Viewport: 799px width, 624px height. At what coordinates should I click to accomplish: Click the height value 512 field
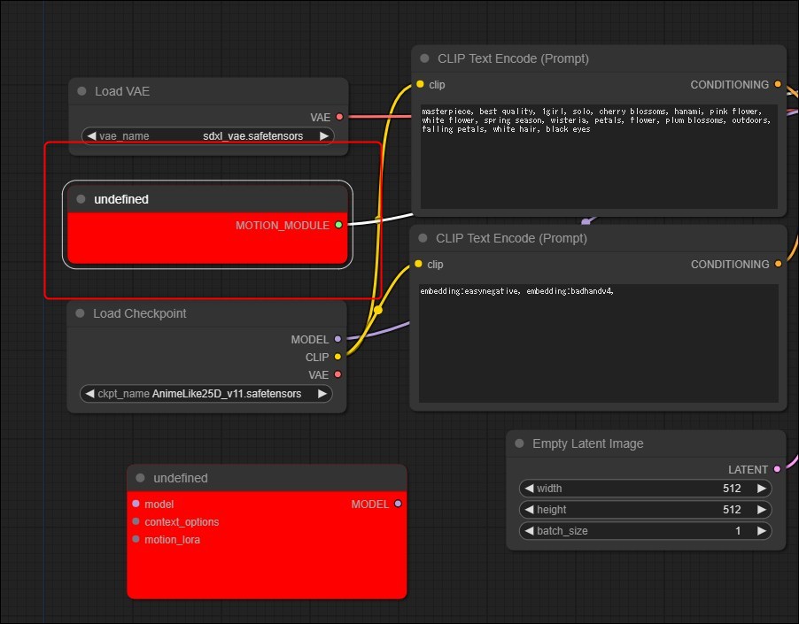[645, 510]
